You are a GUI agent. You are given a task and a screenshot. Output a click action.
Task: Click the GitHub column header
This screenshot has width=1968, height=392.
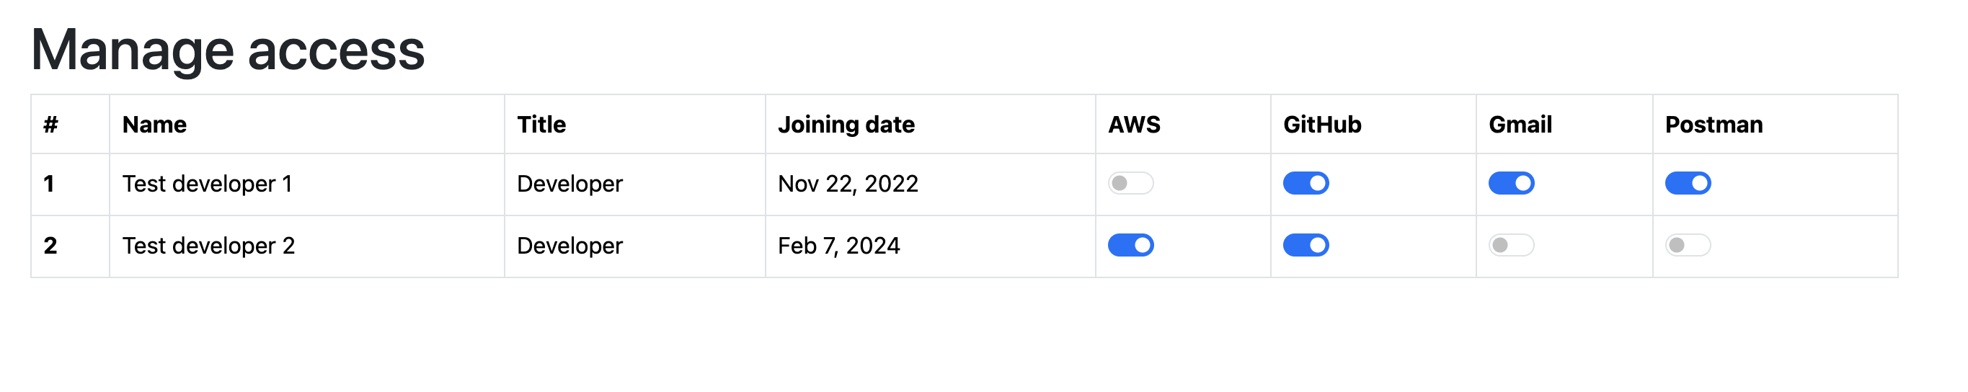1322,125
